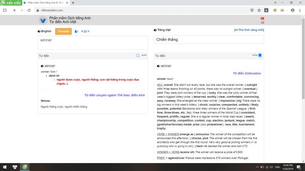
Task: Click the ENG input language indicator
Action: coord(278,167)
